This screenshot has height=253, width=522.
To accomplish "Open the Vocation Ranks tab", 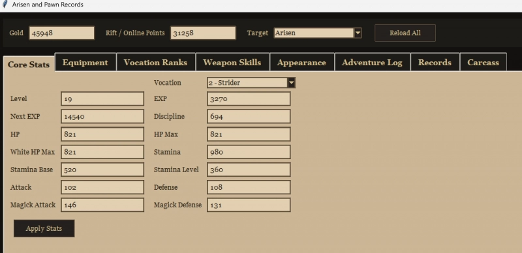I will click(155, 62).
